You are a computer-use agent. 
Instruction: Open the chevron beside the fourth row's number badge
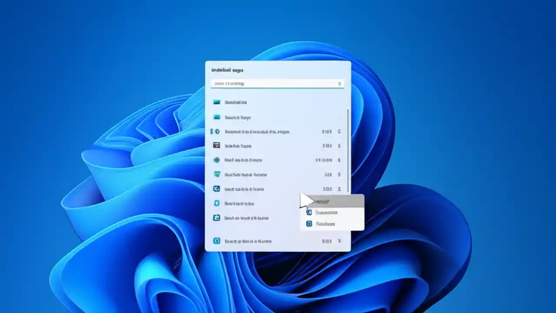click(339, 146)
